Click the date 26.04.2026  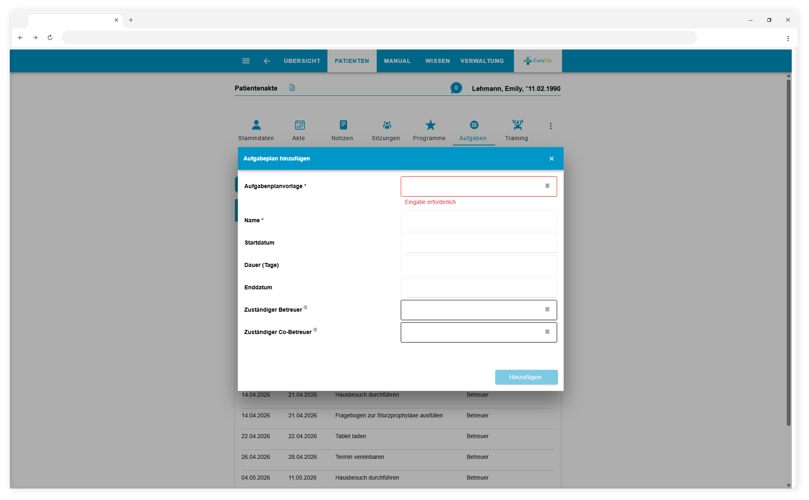click(255, 457)
